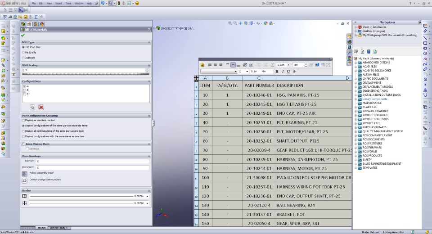432x234 pixels.
Task: Click Open in SolidWorks in File Explorer
Action: (x=374, y=27)
